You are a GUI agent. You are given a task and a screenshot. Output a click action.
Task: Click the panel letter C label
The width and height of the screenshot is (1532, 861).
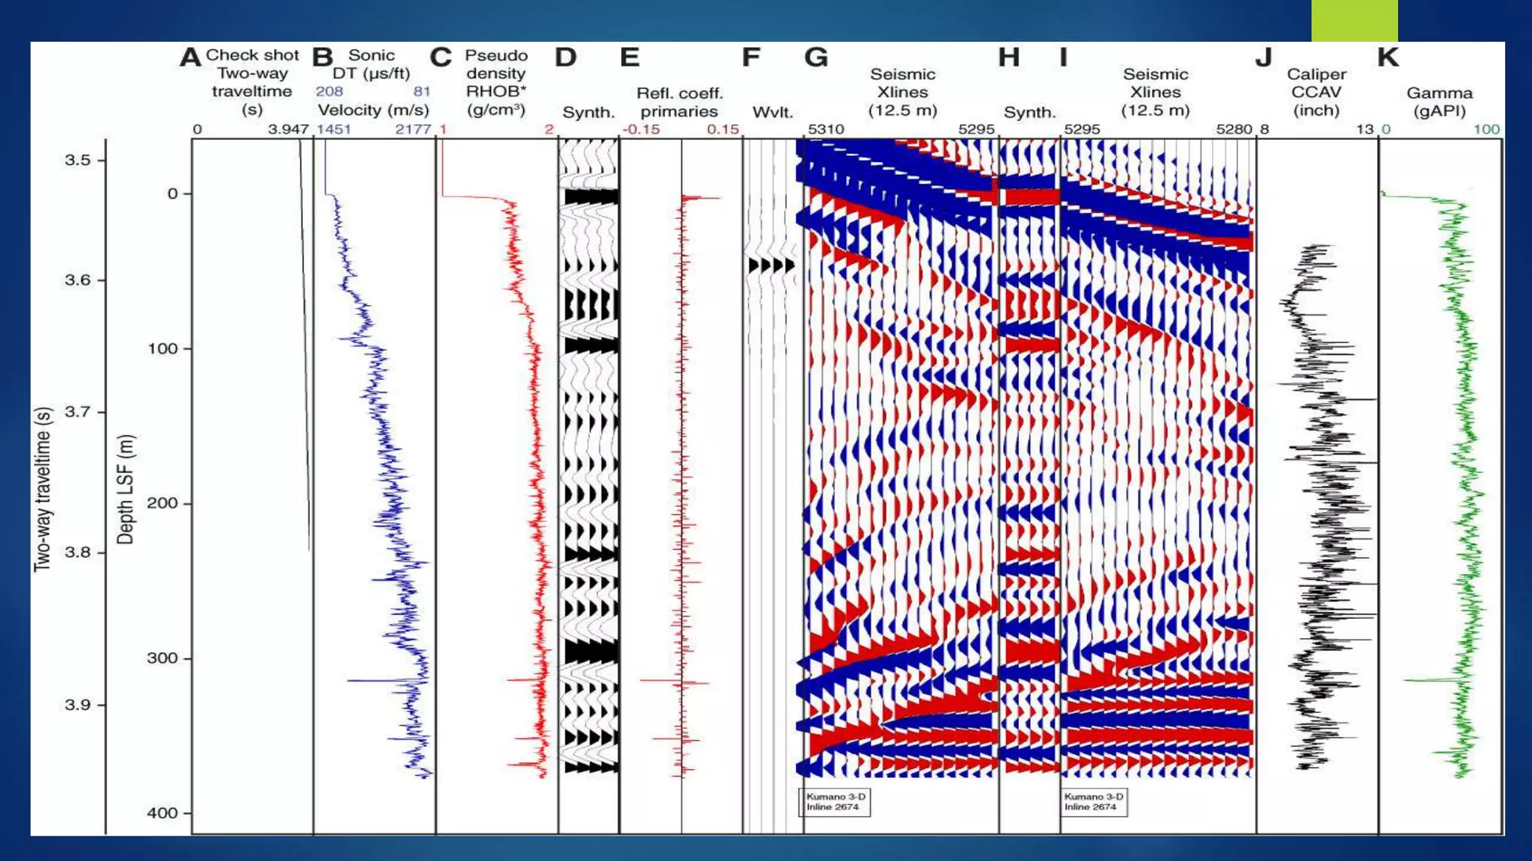pyautogui.click(x=441, y=58)
